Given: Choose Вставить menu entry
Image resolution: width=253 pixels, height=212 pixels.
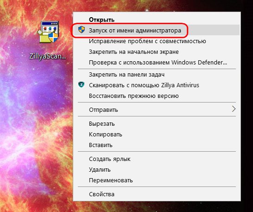Looking at the screenshot, I should pyautogui.click(x=157, y=145).
